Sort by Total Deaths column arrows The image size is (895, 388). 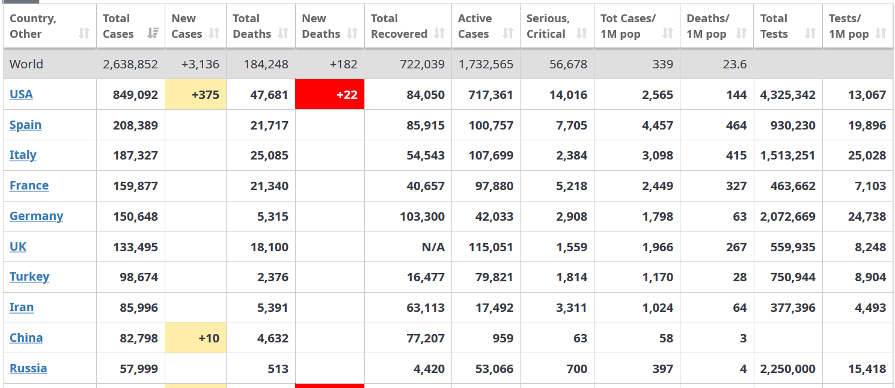(x=283, y=34)
